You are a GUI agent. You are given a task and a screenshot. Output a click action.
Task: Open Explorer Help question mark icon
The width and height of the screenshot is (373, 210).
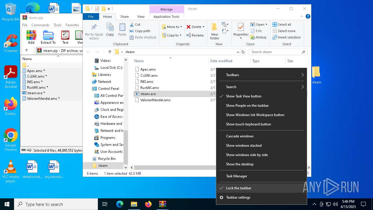click(x=308, y=17)
